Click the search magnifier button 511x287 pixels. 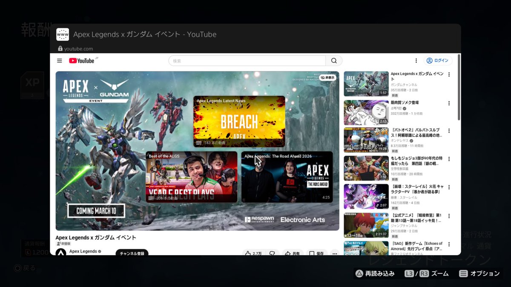pyautogui.click(x=334, y=61)
